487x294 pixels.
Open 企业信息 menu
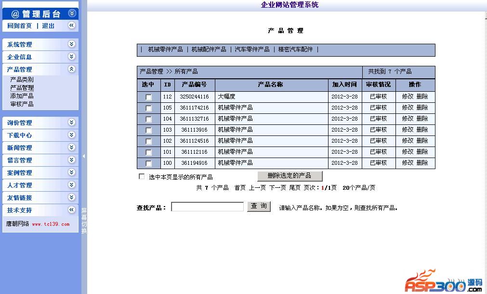click(x=20, y=57)
